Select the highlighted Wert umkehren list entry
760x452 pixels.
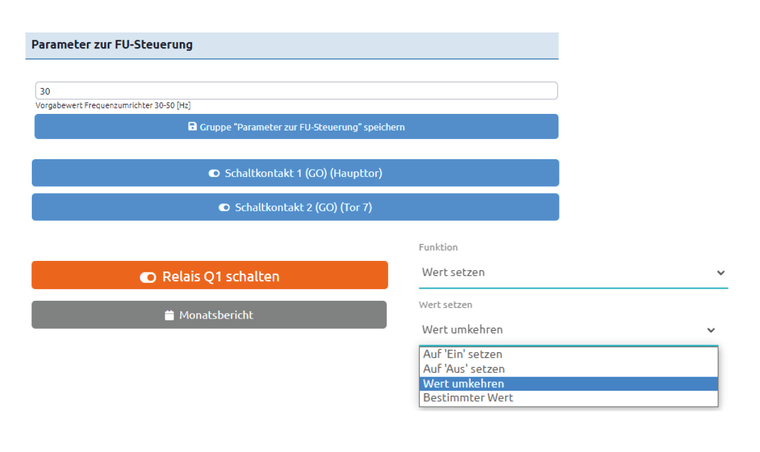568,383
